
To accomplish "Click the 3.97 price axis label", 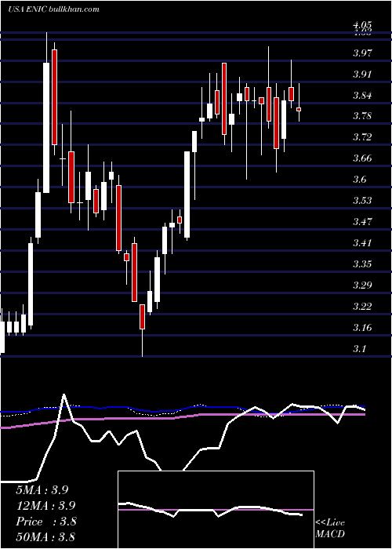I will [363, 53].
